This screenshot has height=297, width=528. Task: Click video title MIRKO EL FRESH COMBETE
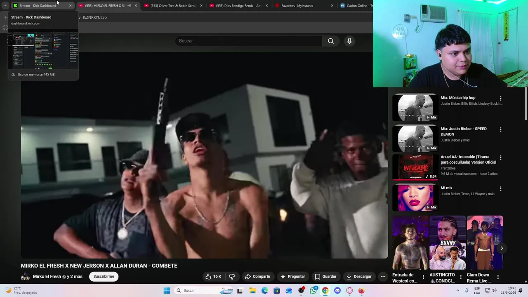point(99,266)
